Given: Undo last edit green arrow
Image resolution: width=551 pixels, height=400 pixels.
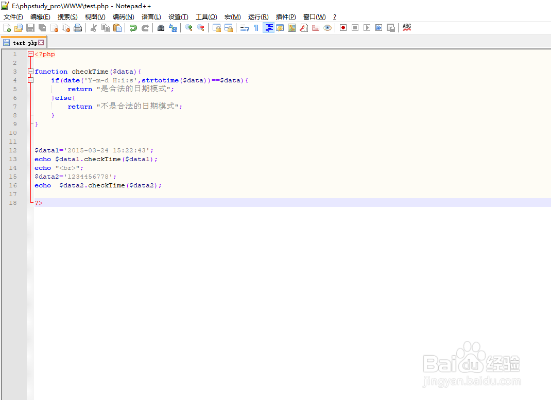Looking at the screenshot, I should [133, 28].
